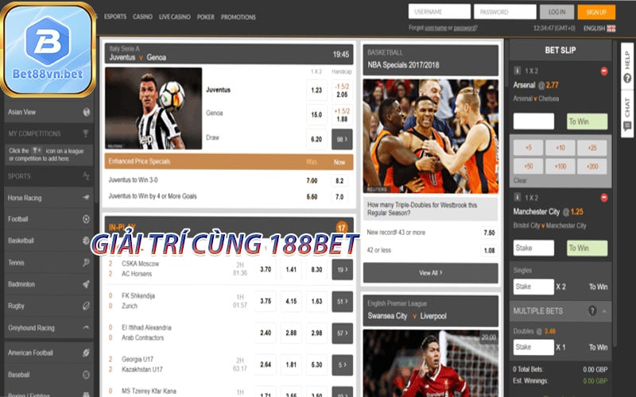Viewport: 636px width, 397px height.
Task: Click the A-Z sort icon beside Sports
Action: click(86, 176)
